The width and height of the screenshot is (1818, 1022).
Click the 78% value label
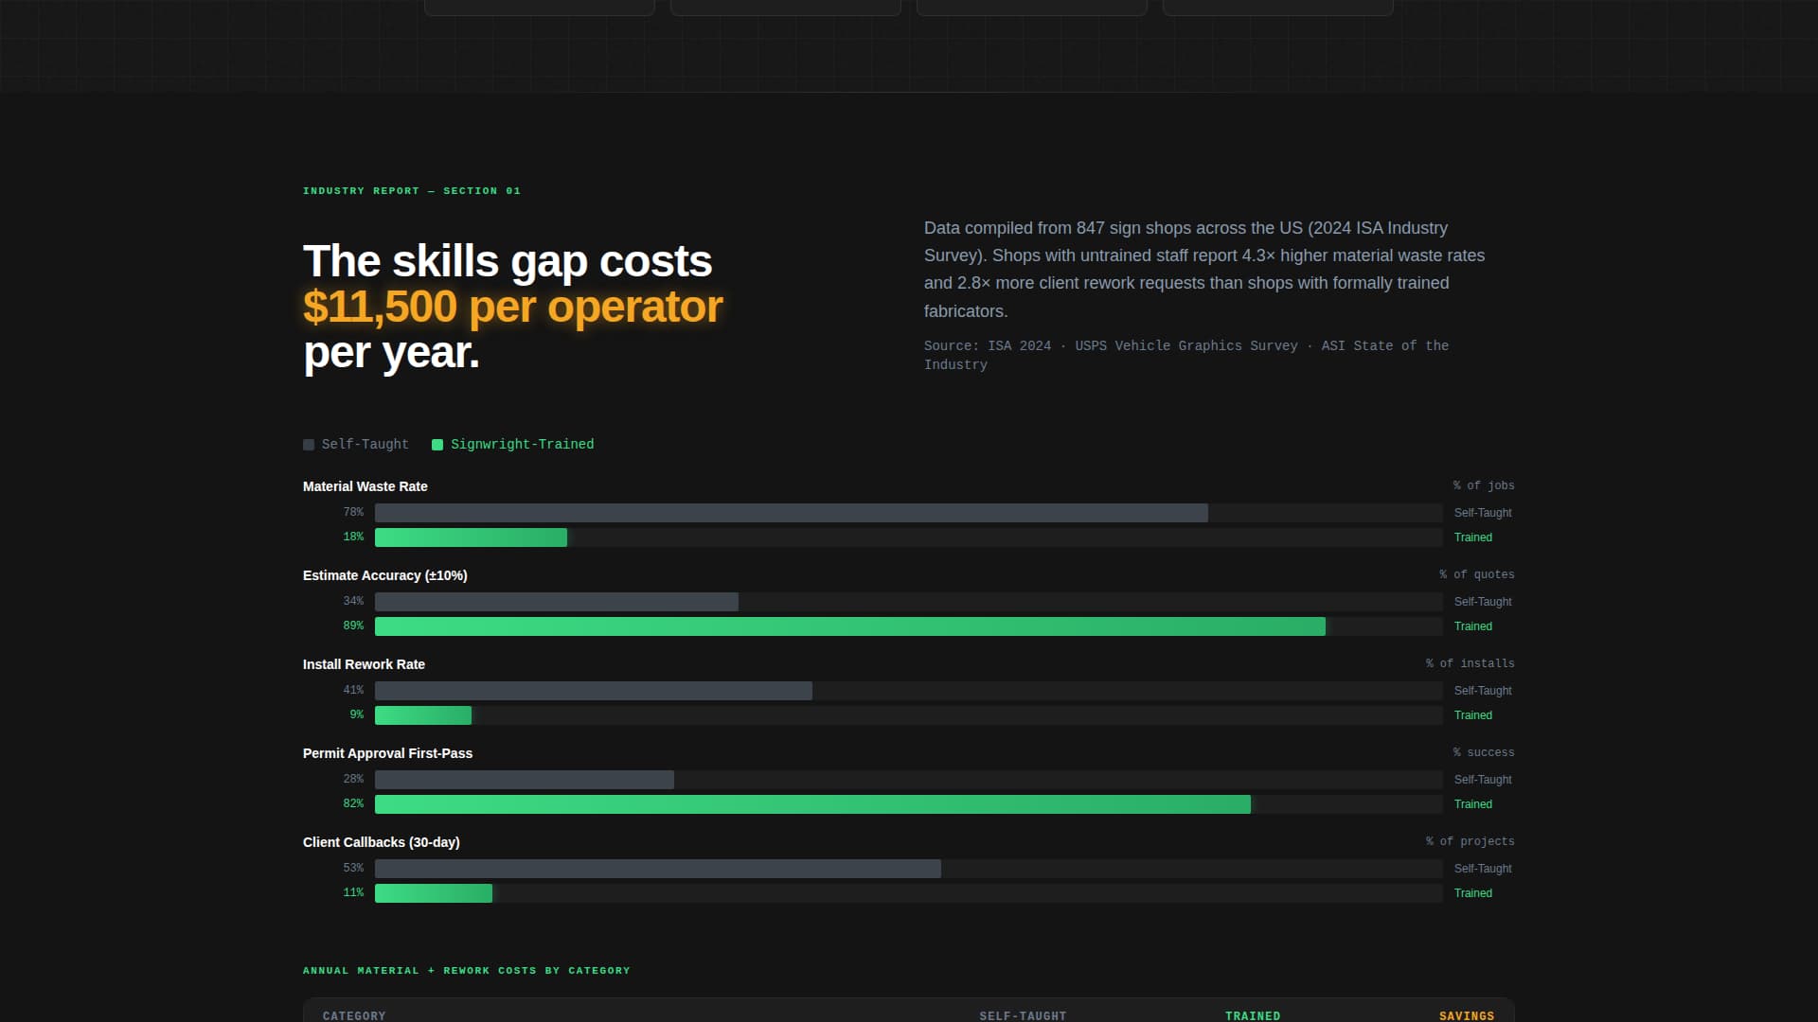tap(353, 512)
